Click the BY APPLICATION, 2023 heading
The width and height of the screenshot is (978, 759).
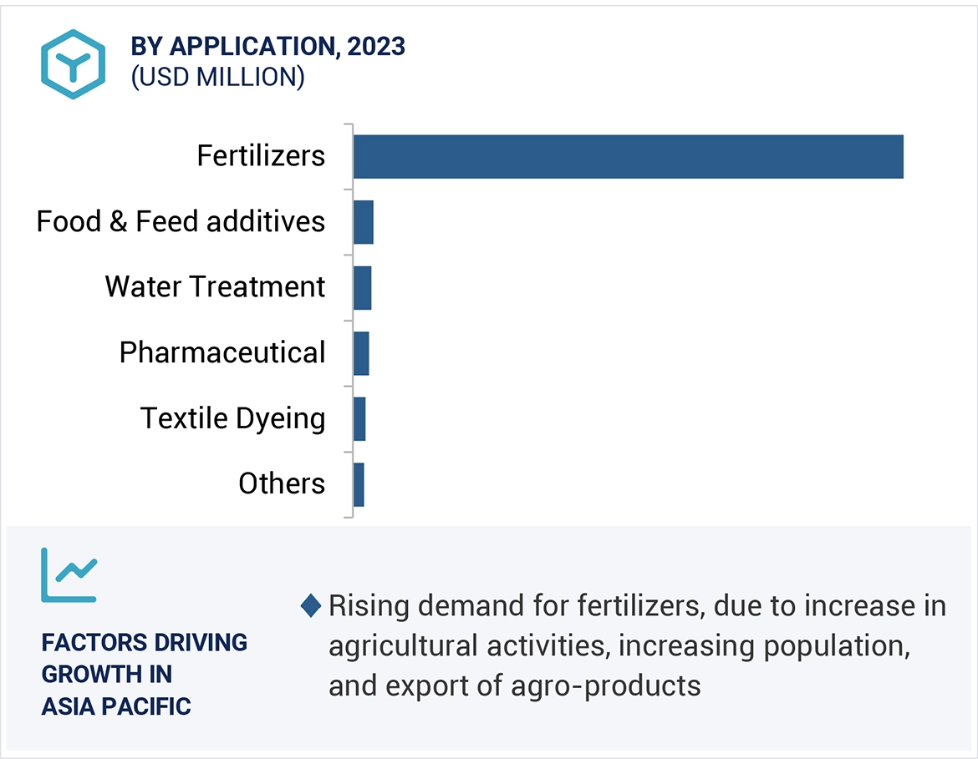pyautogui.click(x=267, y=47)
